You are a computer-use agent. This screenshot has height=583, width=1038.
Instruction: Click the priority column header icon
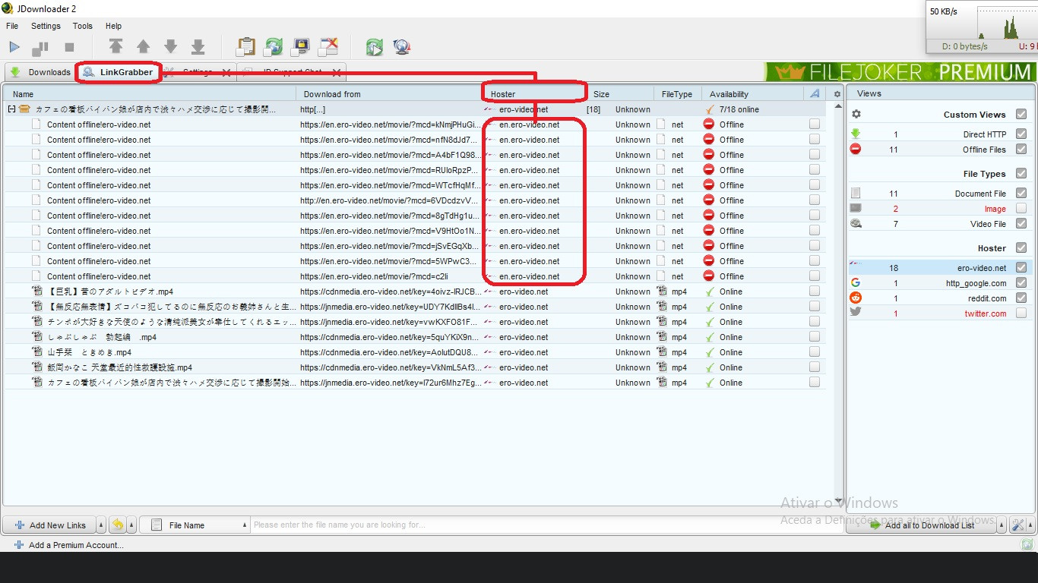pos(815,93)
